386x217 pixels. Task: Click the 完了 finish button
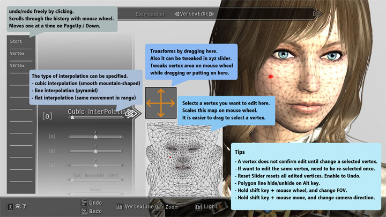pyautogui.click(x=21, y=207)
